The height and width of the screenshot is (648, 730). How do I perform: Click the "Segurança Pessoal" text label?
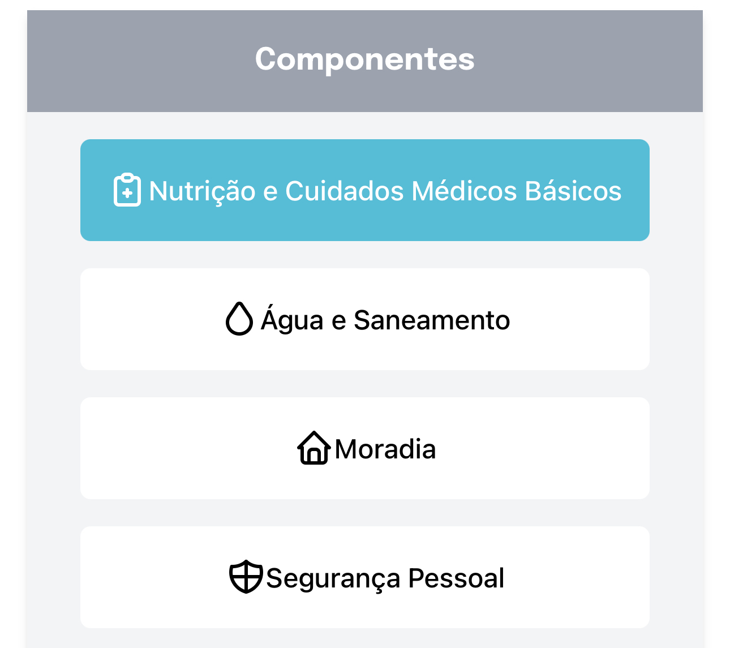tap(385, 578)
